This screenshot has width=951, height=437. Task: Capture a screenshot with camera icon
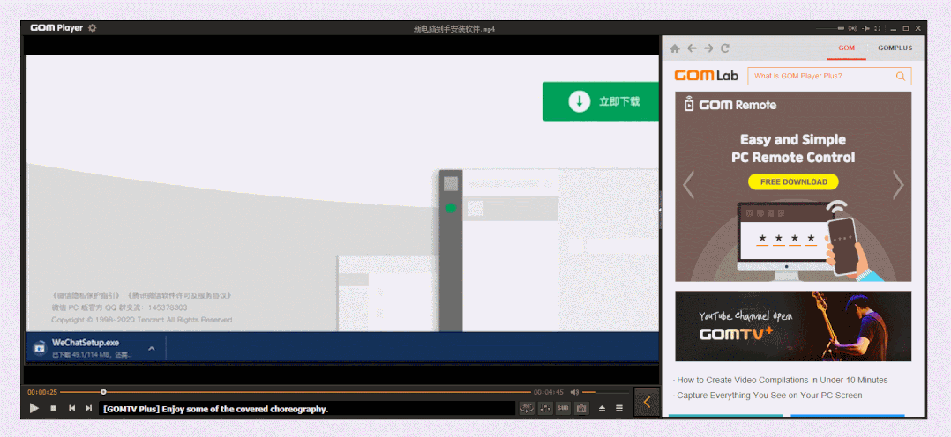click(x=581, y=409)
